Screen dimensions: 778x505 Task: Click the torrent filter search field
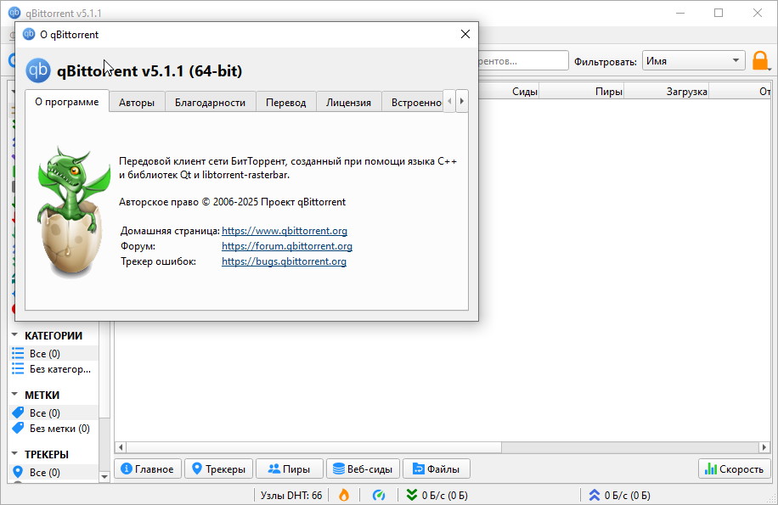tap(523, 61)
